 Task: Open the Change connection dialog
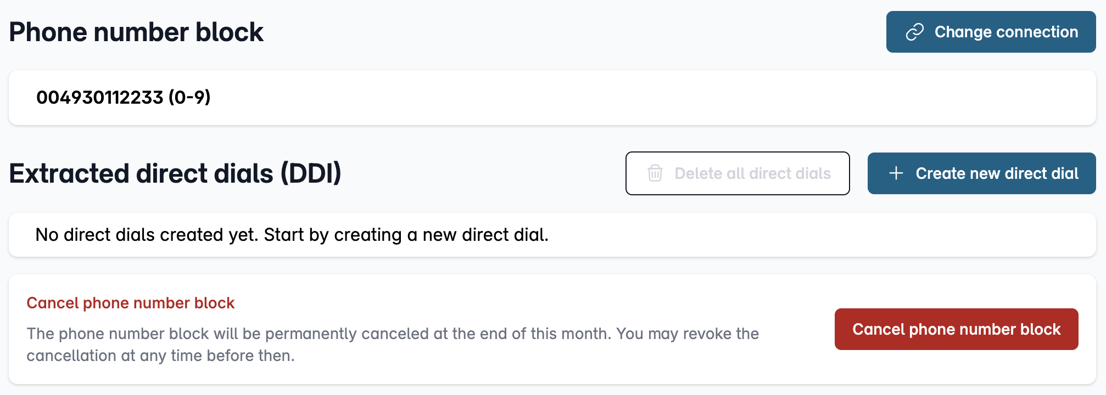pyautogui.click(x=991, y=32)
